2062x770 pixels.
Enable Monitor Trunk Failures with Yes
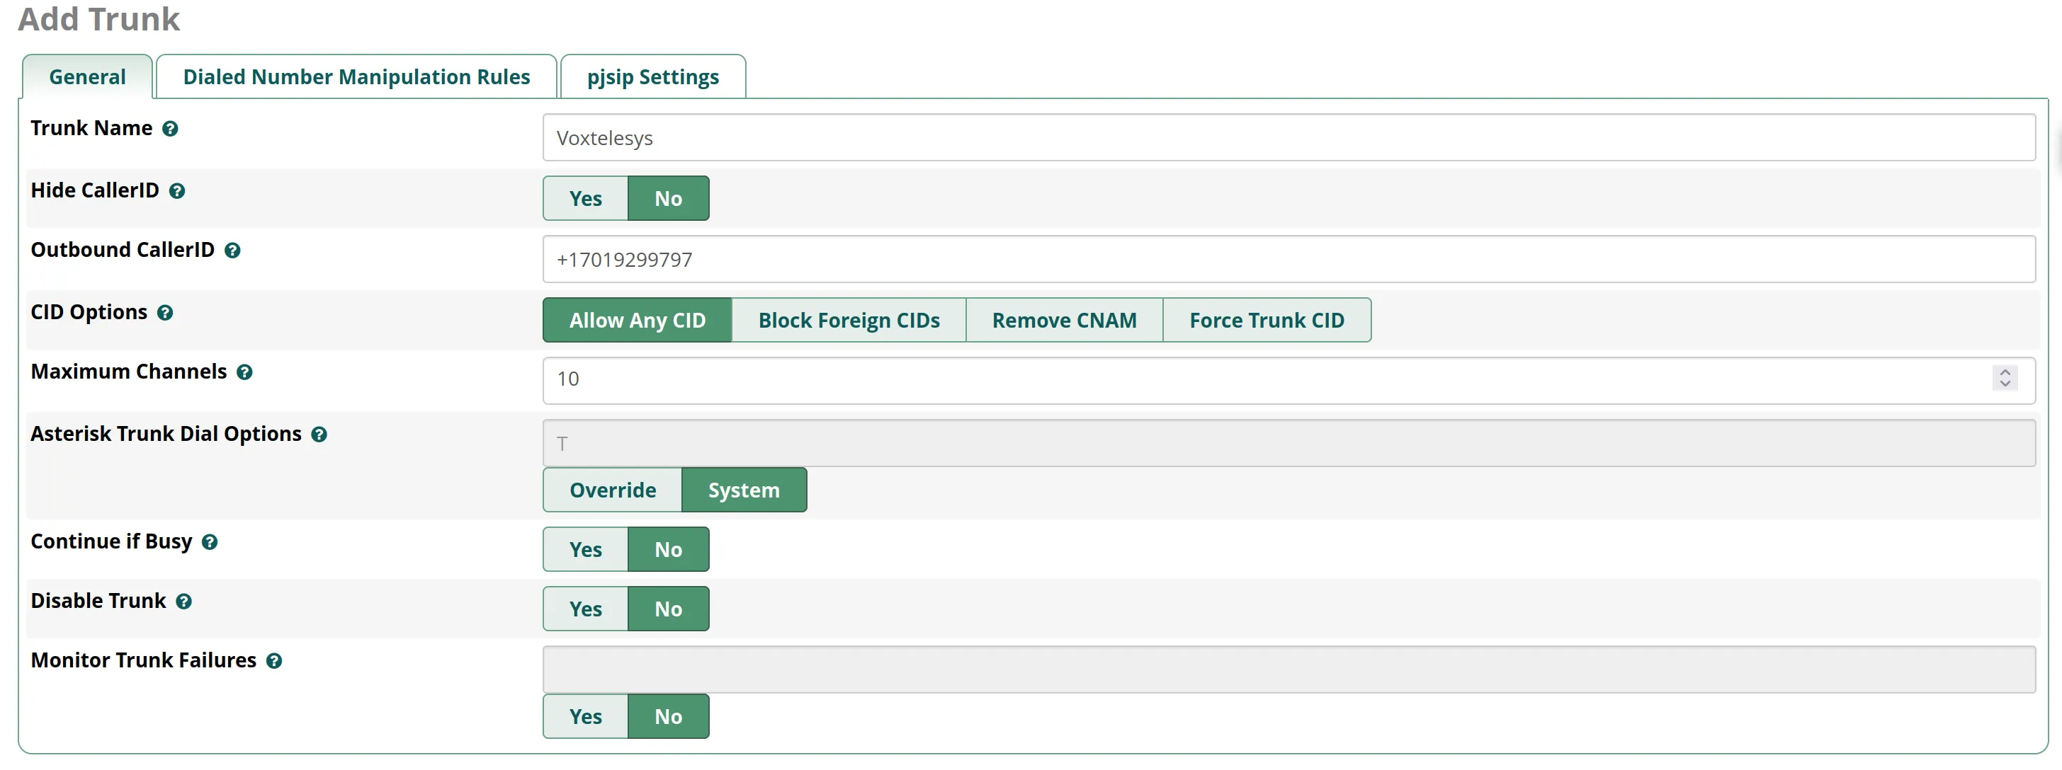(x=585, y=716)
